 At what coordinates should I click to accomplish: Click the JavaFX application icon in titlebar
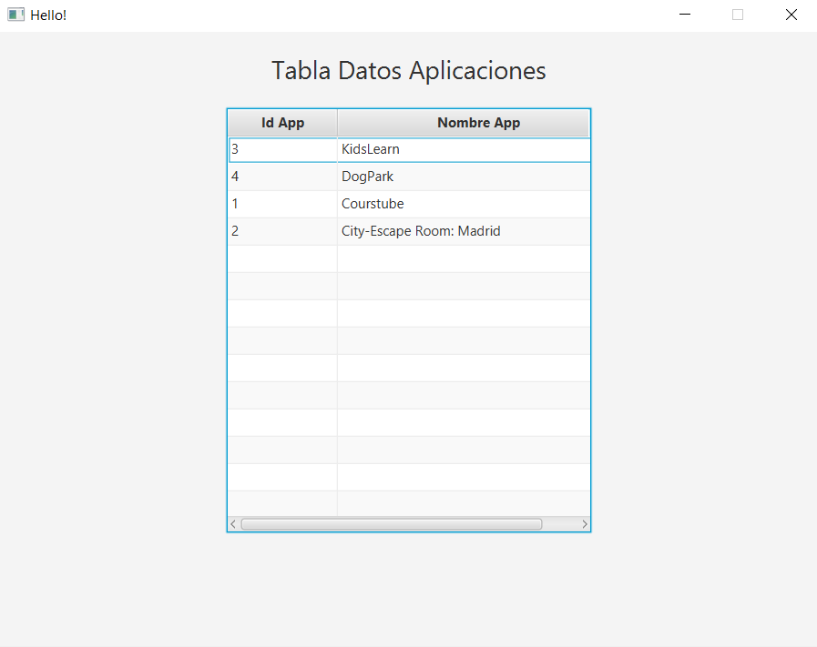point(15,15)
